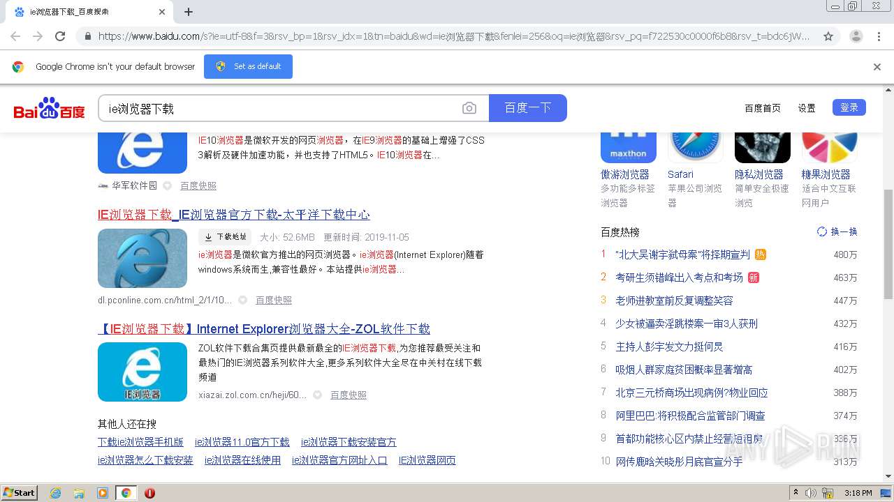This screenshot has width=894, height=502.
Task: Click the 3:18 PM system clock
Action: [x=858, y=493]
